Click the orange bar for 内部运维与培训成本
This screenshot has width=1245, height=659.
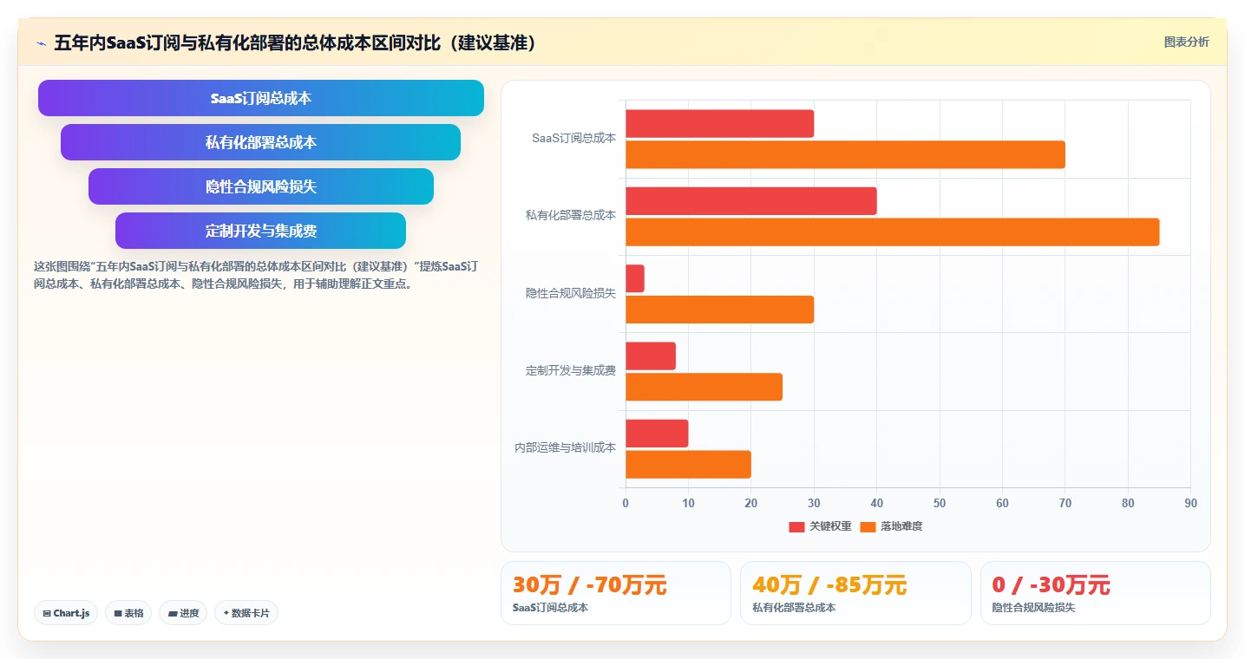[688, 465]
